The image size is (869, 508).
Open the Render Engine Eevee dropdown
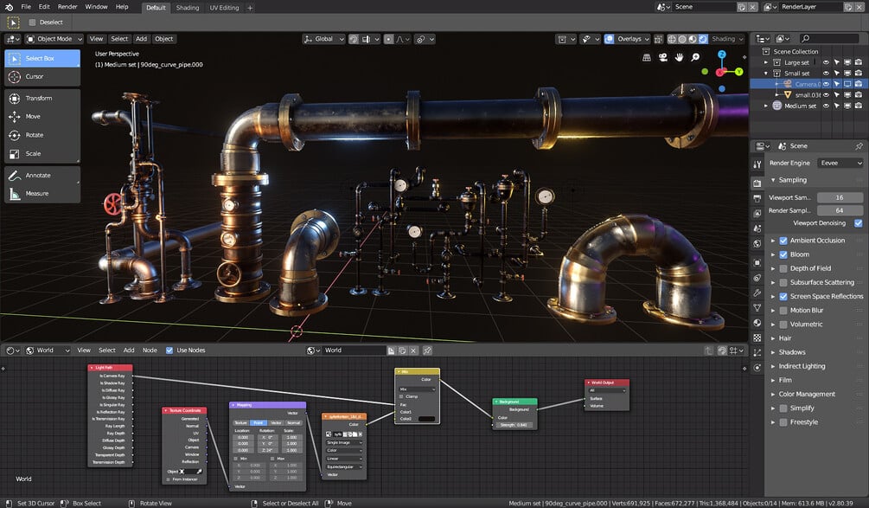[840, 163]
